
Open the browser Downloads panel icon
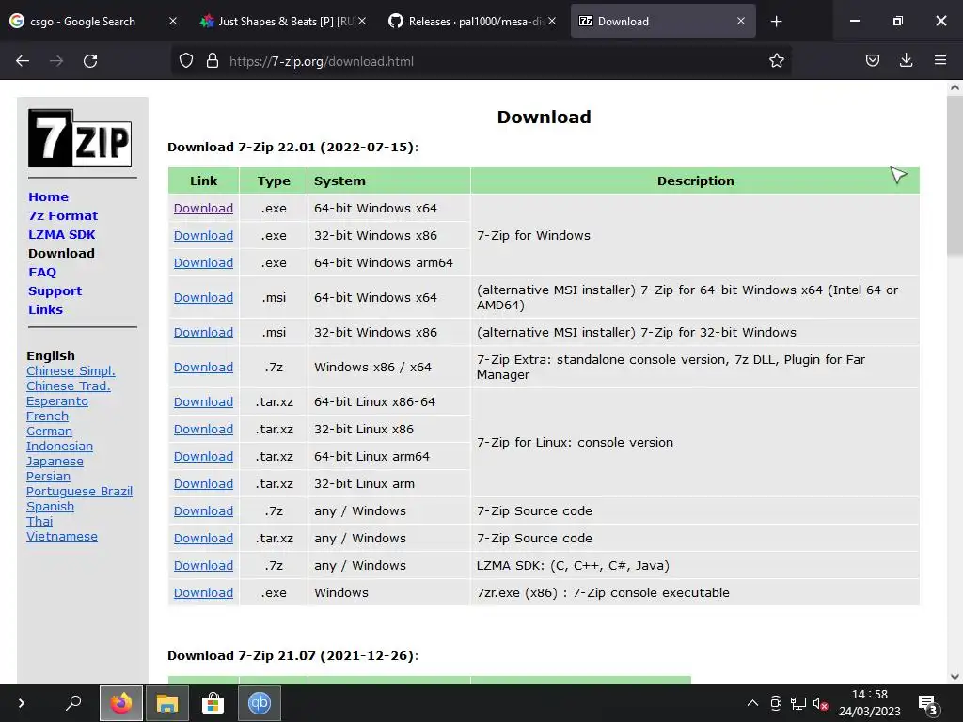(906, 60)
